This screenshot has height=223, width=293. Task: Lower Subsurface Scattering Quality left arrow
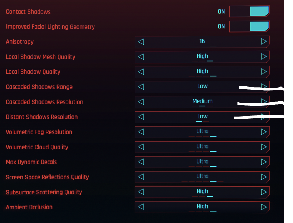141,192
